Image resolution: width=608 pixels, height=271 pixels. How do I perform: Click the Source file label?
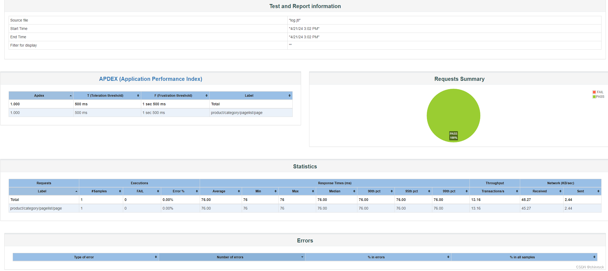[19, 20]
